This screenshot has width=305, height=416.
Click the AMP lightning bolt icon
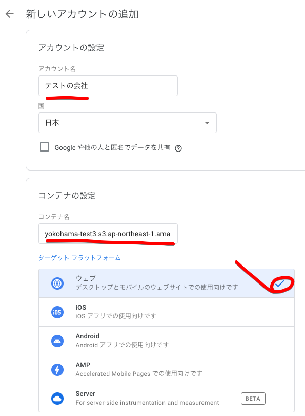57,369
